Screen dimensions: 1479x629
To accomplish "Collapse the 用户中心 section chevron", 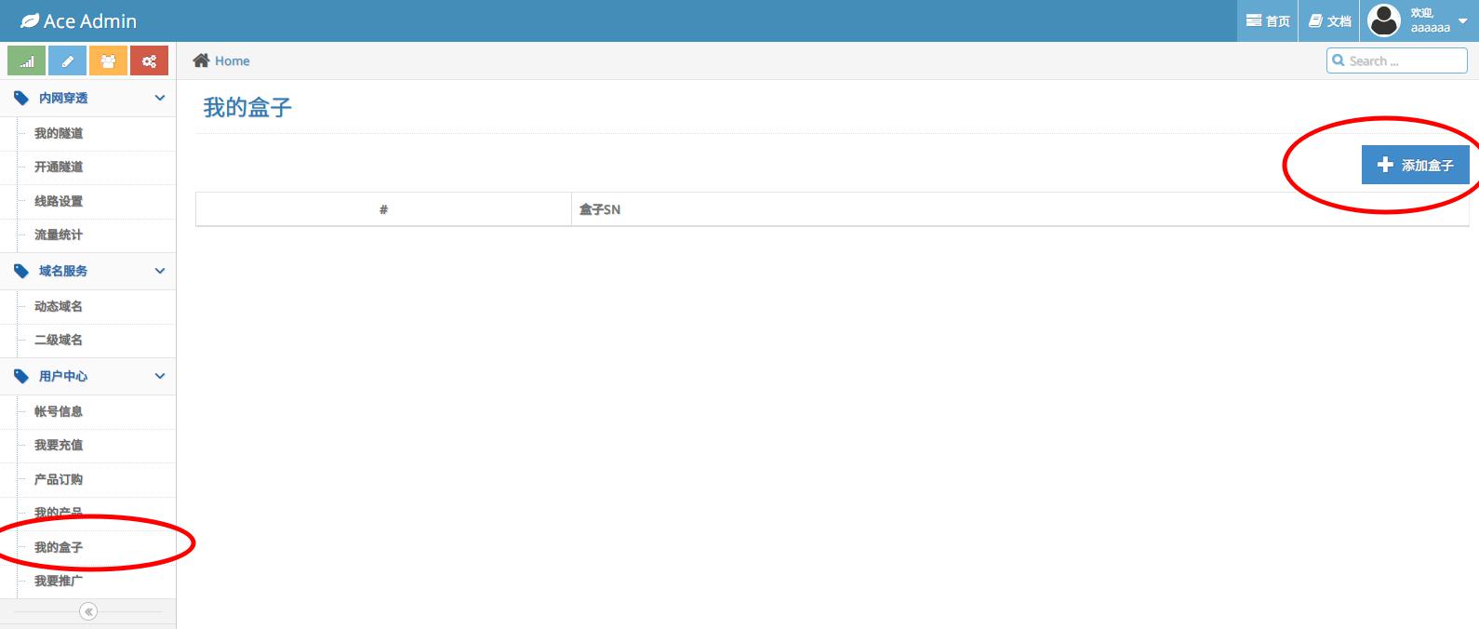I will pos(159,376).
